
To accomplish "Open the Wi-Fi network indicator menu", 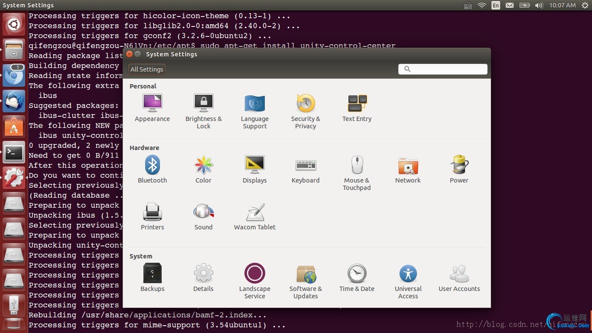I will 482,5.
